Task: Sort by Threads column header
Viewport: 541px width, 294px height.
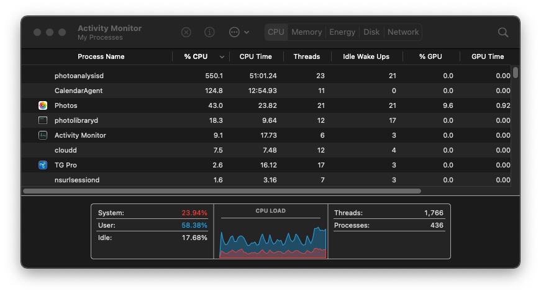Action: tap(306, 56)
